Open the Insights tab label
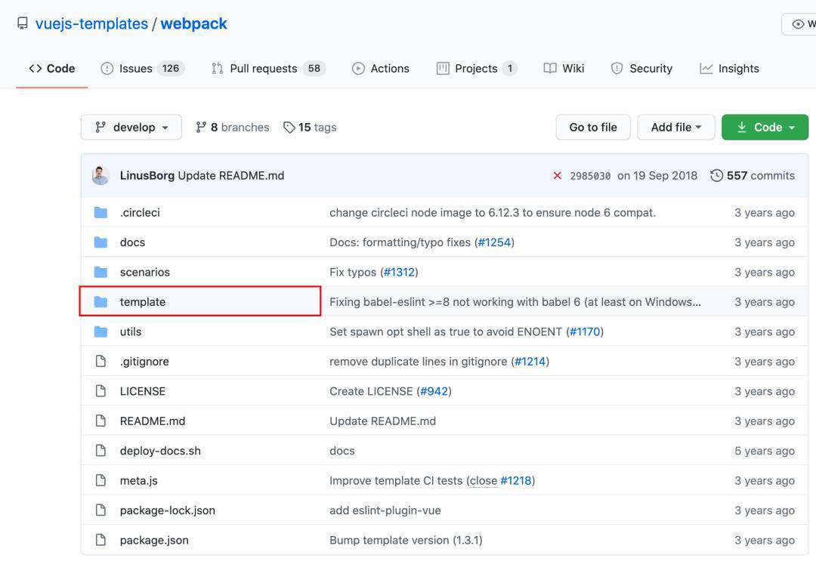This screenshot has width=816, height=561. point(738,69)
